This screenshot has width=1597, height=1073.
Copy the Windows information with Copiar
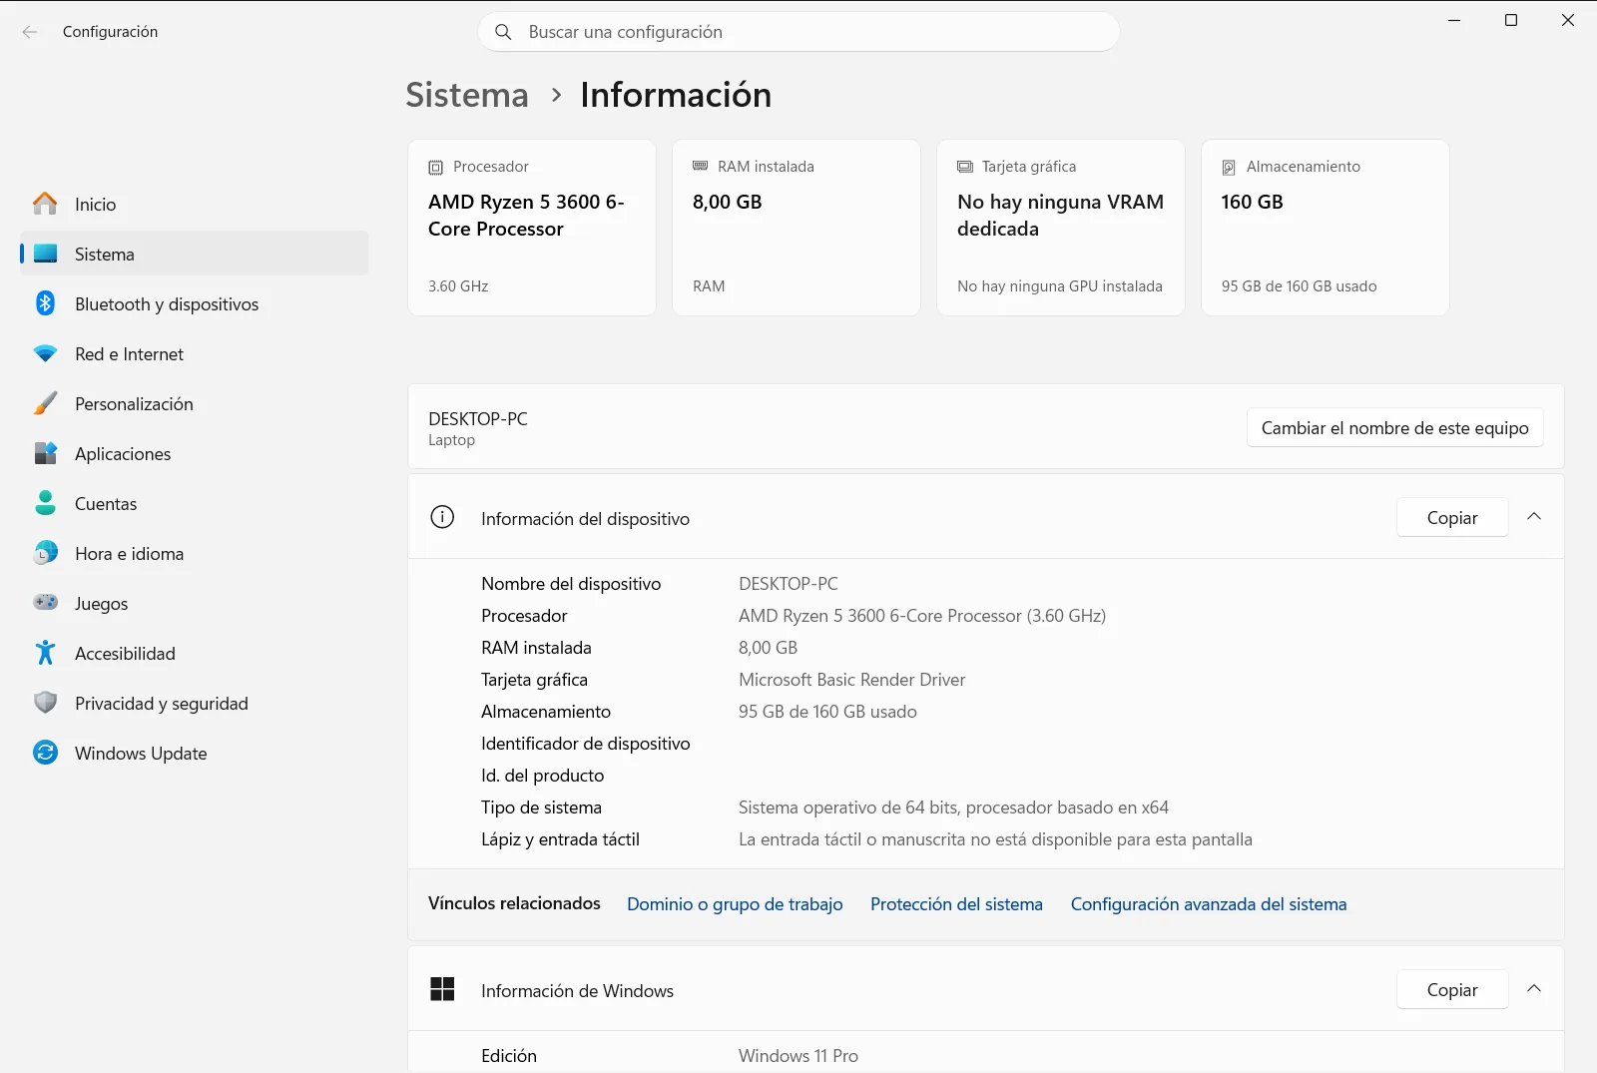pos(1452,989)
